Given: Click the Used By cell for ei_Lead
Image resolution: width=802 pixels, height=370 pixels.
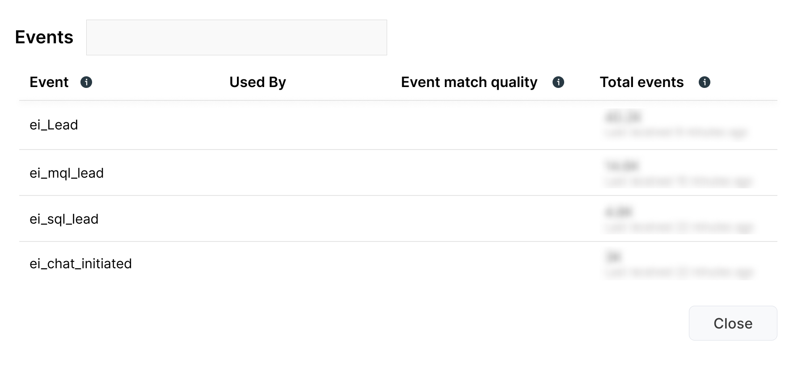Looking at the screenshot, I should pyautogui.click(x=257, y=125).
